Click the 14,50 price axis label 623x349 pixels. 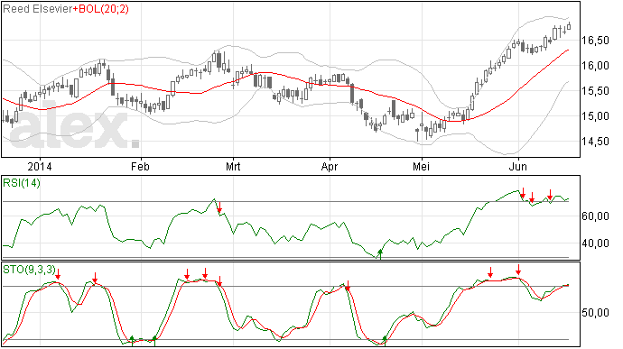pyautogui.click(x=595, y=142)
